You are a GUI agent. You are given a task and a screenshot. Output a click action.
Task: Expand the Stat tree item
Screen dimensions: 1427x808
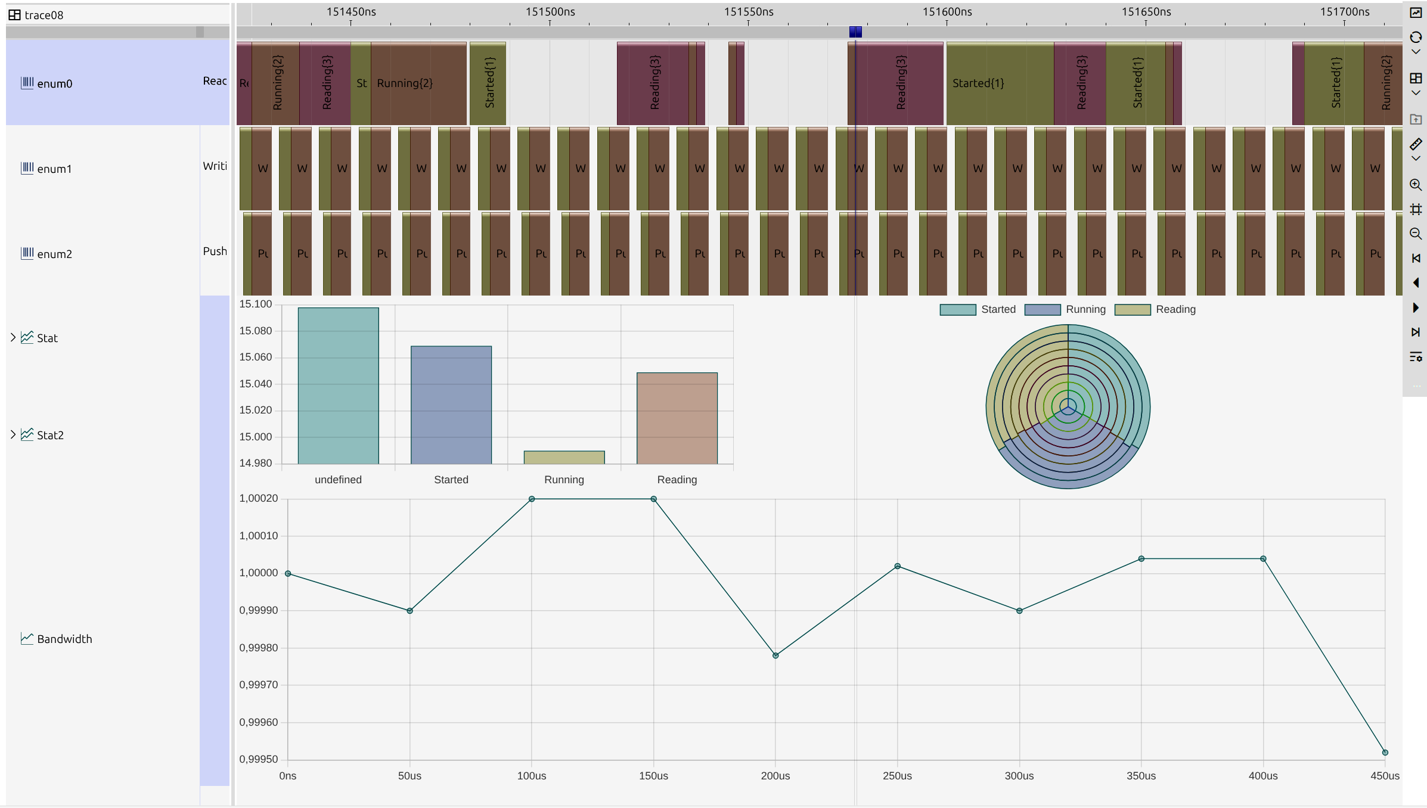pos(13,337)
